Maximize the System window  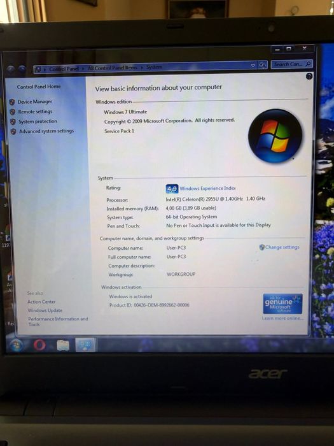point(289,49)
